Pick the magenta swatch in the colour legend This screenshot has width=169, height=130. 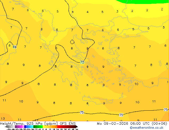point(21,127)
